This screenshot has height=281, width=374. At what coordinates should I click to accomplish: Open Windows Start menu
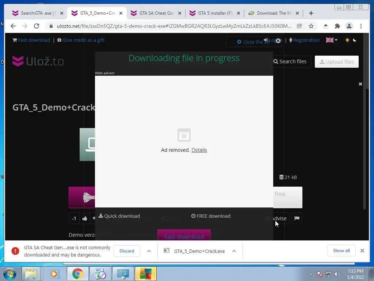(9, 274)
